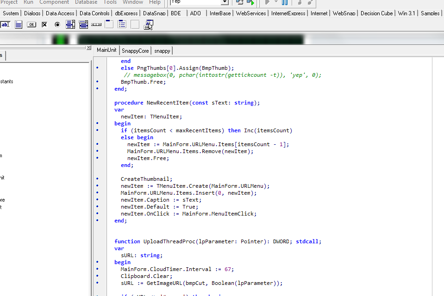Pick the CheckBox component icon
The image size is (444, 296).
pos(44,25)
